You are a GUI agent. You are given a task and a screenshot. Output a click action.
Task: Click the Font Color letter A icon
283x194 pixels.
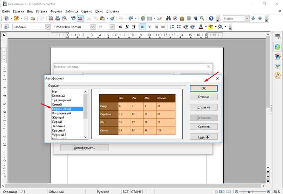click(201, 27)
